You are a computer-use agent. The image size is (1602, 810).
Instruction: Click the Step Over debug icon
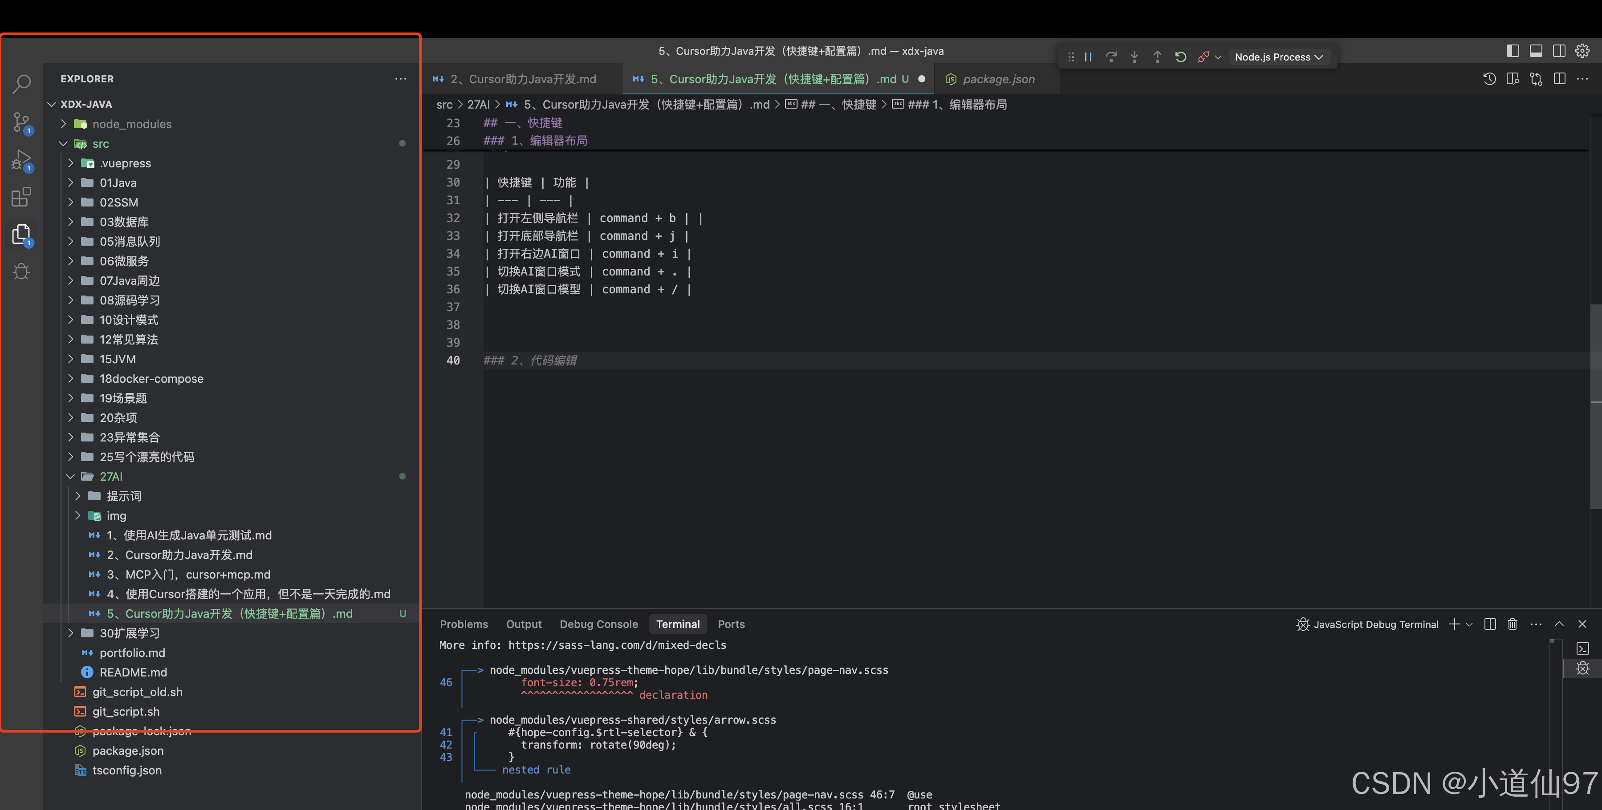1111,57
